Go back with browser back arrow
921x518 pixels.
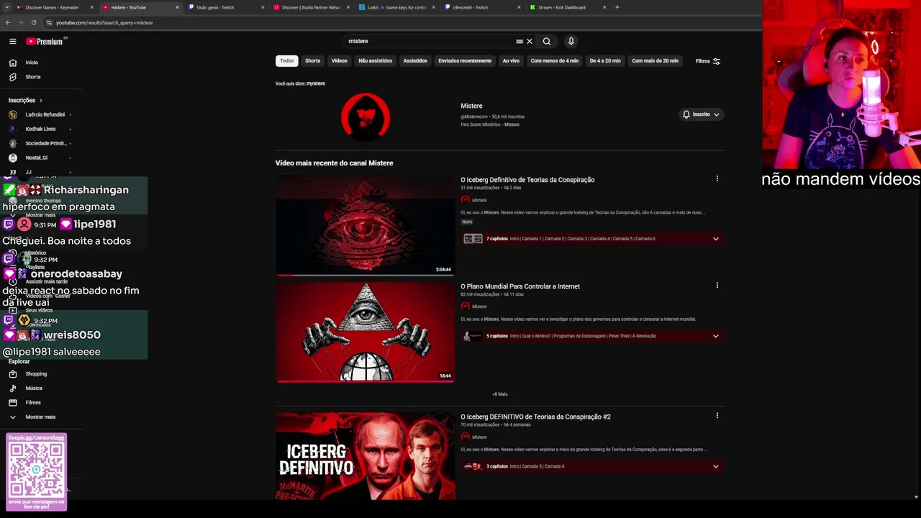[x=8, y=22]
